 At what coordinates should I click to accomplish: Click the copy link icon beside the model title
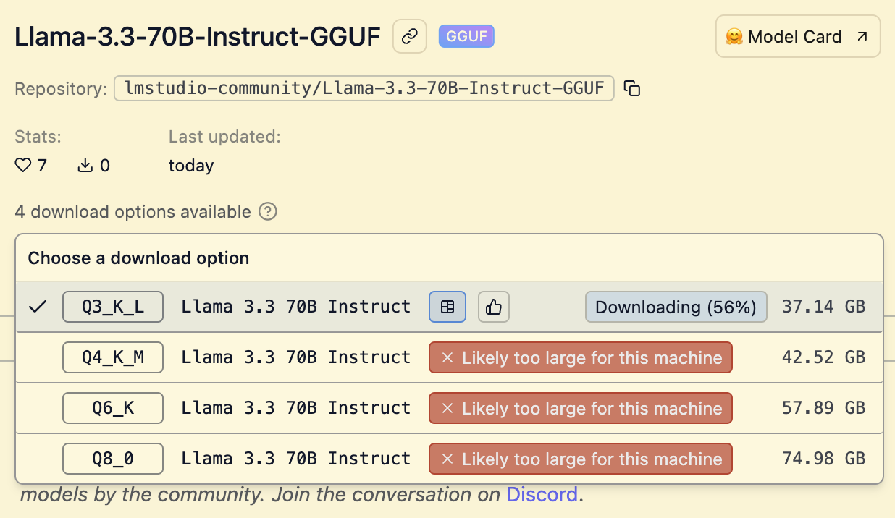[410, 36]
